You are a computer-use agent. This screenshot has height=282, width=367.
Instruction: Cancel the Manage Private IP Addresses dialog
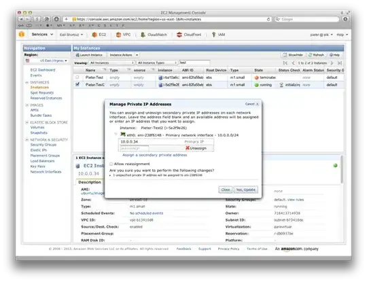click(x=252, y=104)
